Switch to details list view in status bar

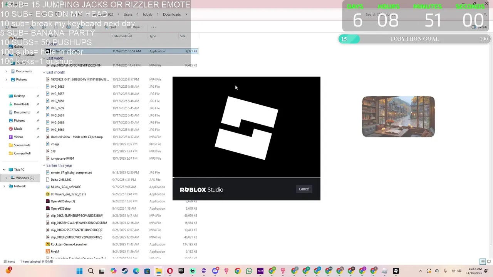[483, 262]
